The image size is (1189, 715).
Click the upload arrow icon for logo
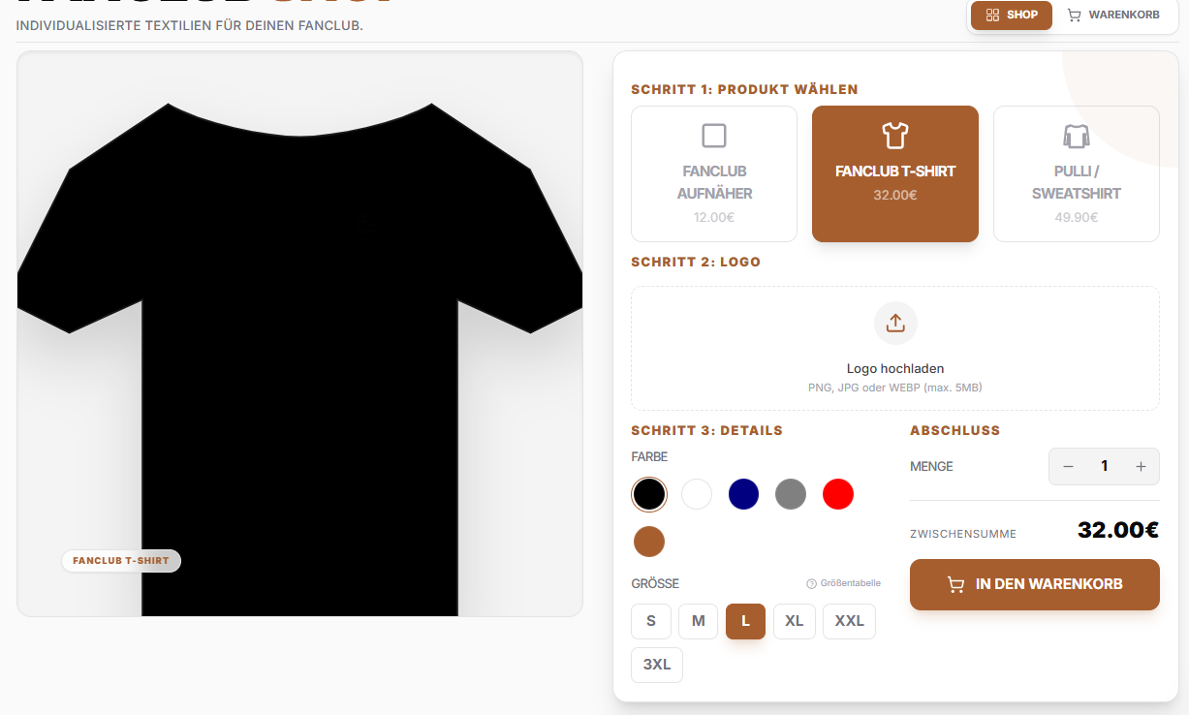point(895,323)
